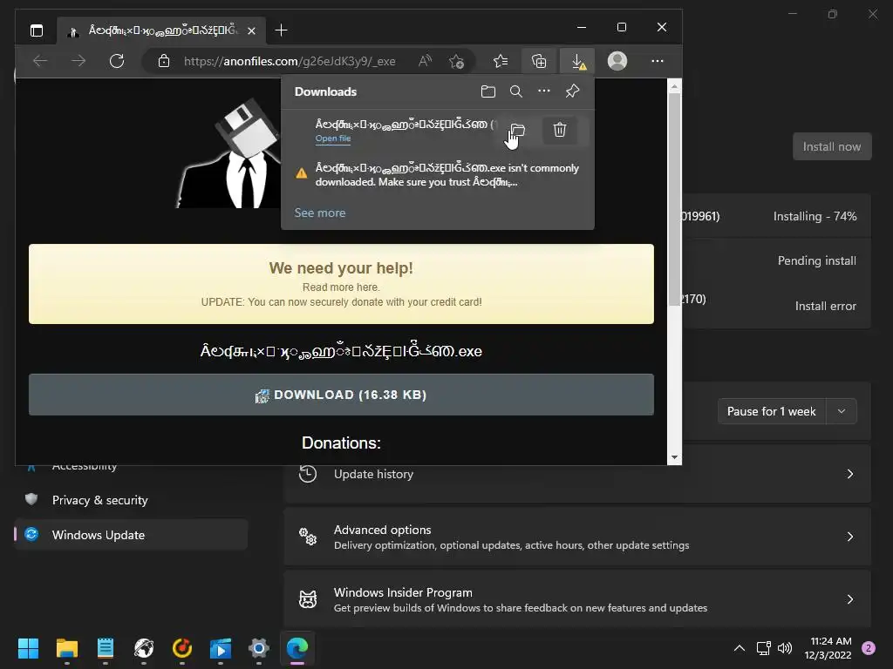This screenshot has width=893, height=669.
Task: Click the Open file link
Action: click(333, 139)
